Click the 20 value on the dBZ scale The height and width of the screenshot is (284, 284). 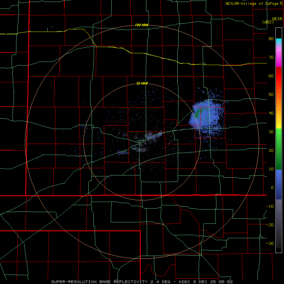coord(271,150)
